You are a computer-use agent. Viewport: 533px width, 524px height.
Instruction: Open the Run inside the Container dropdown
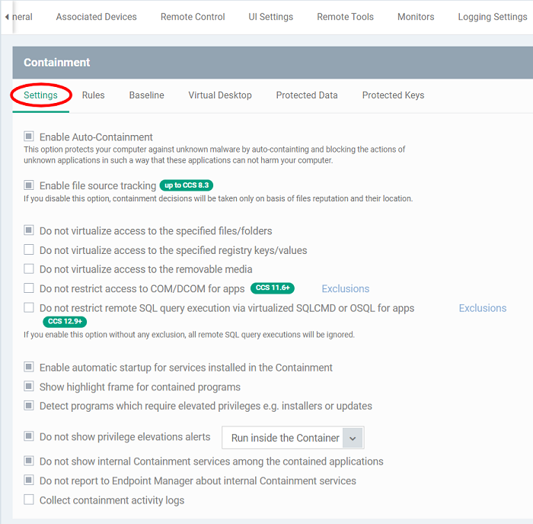(x=292, y=438)
